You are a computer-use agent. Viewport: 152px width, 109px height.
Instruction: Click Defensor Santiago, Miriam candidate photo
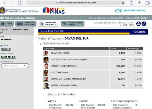(x=46, y=60)
